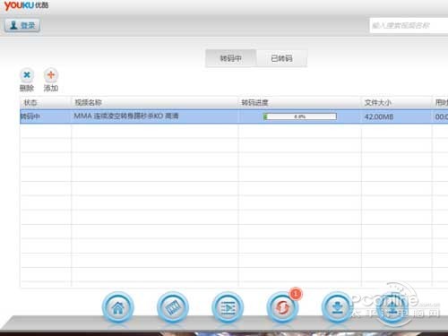The image size is (448, 336).
Task: Open the upload icon in dock
Action: pos(392,307)
